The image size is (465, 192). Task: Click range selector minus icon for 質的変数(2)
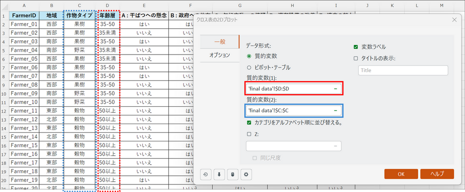tap(336, 110)
